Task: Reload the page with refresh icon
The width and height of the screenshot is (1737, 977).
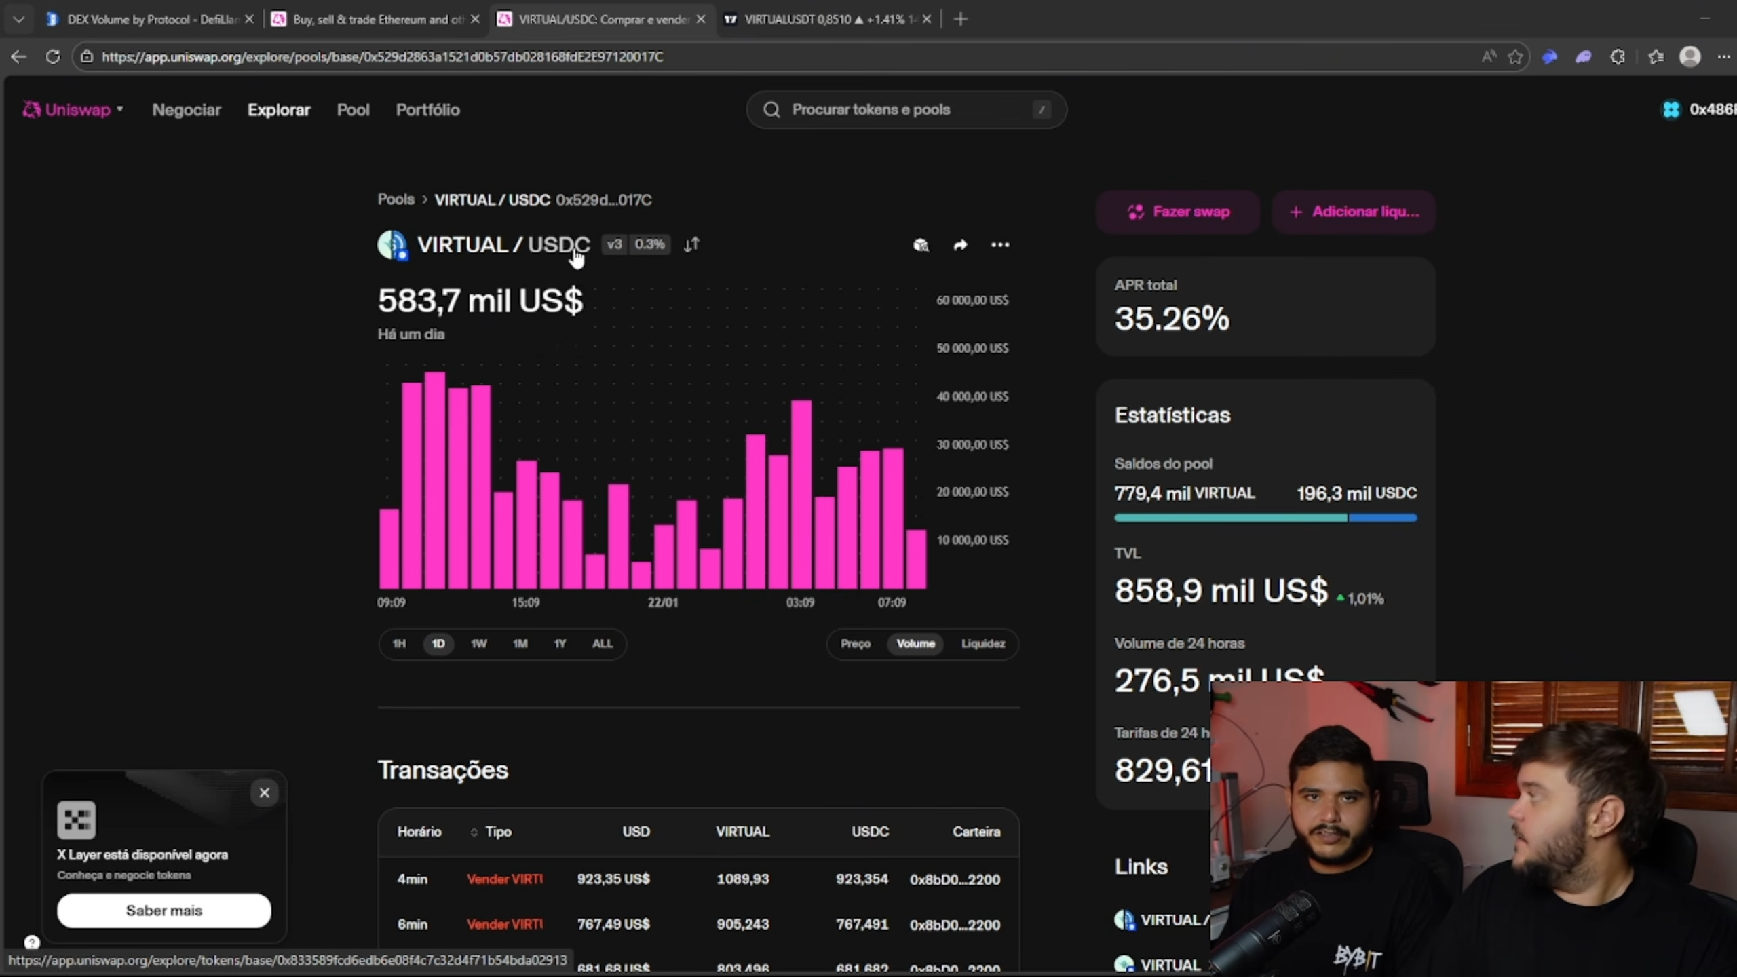Action: pos(52,57)
